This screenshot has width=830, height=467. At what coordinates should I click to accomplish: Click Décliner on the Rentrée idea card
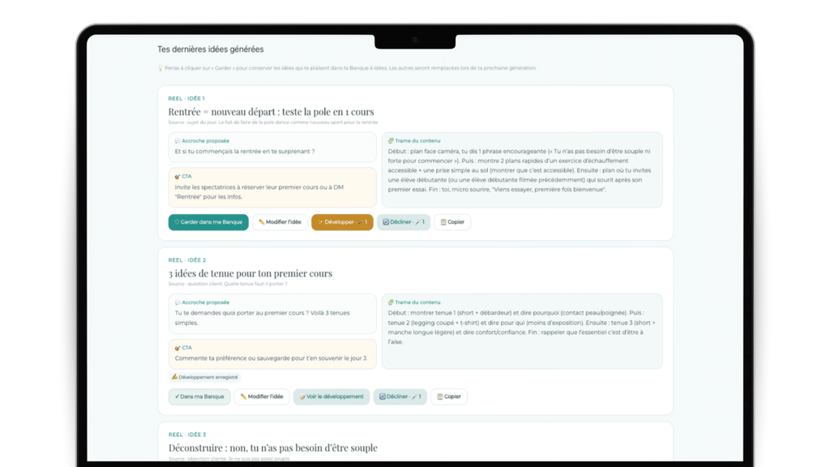tap(404, 222)
